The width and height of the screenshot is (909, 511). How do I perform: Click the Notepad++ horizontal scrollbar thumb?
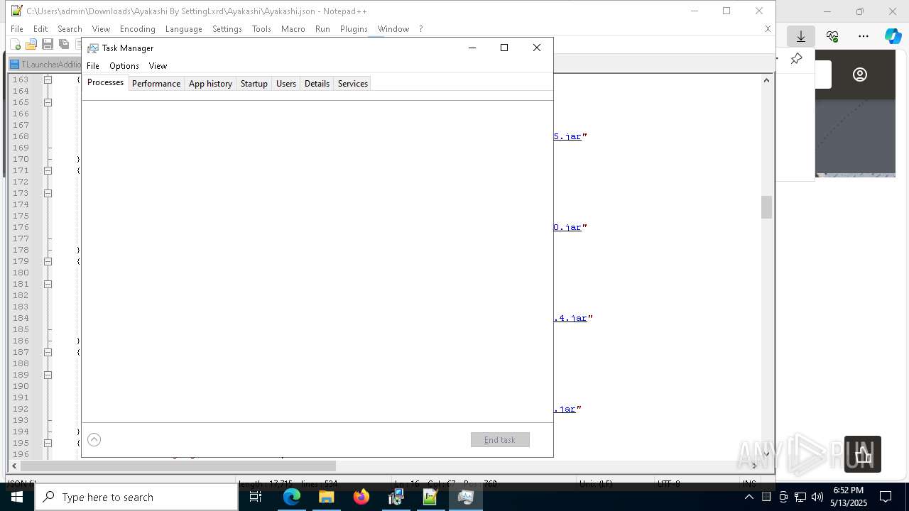tap(178, 466)
